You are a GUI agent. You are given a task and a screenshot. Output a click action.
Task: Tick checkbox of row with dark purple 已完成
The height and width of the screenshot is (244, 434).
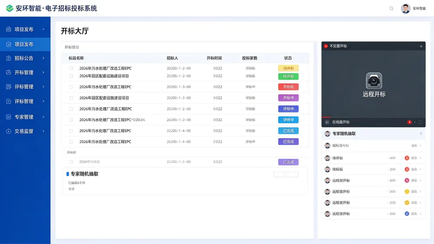[x=71, y=142]
